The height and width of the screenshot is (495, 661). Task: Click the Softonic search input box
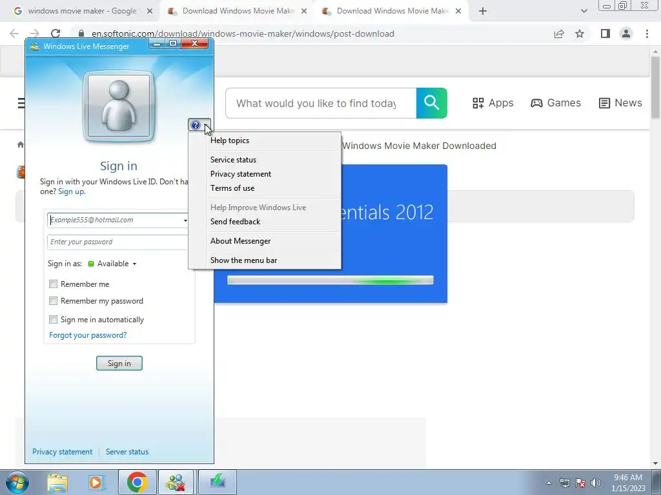321,103
